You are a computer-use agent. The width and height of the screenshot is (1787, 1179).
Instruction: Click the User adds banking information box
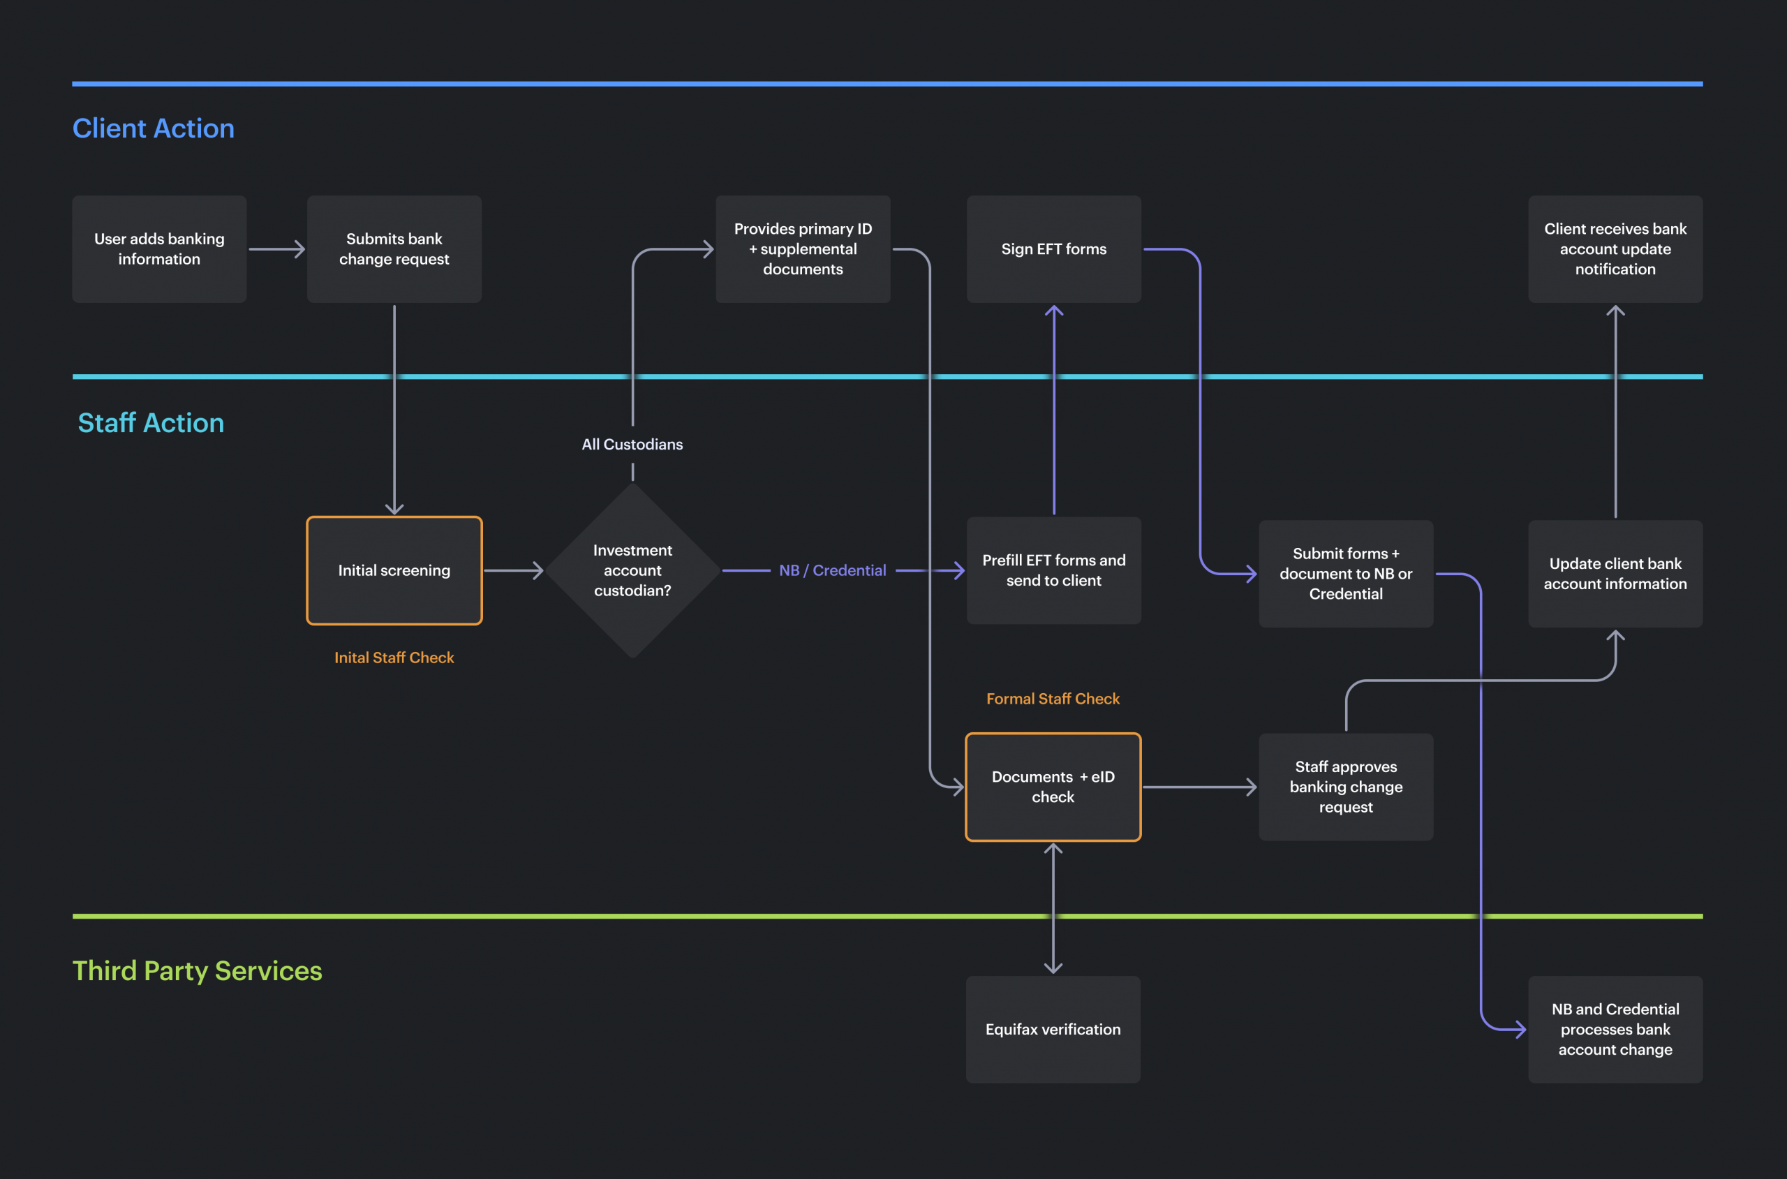coord(158,249)
